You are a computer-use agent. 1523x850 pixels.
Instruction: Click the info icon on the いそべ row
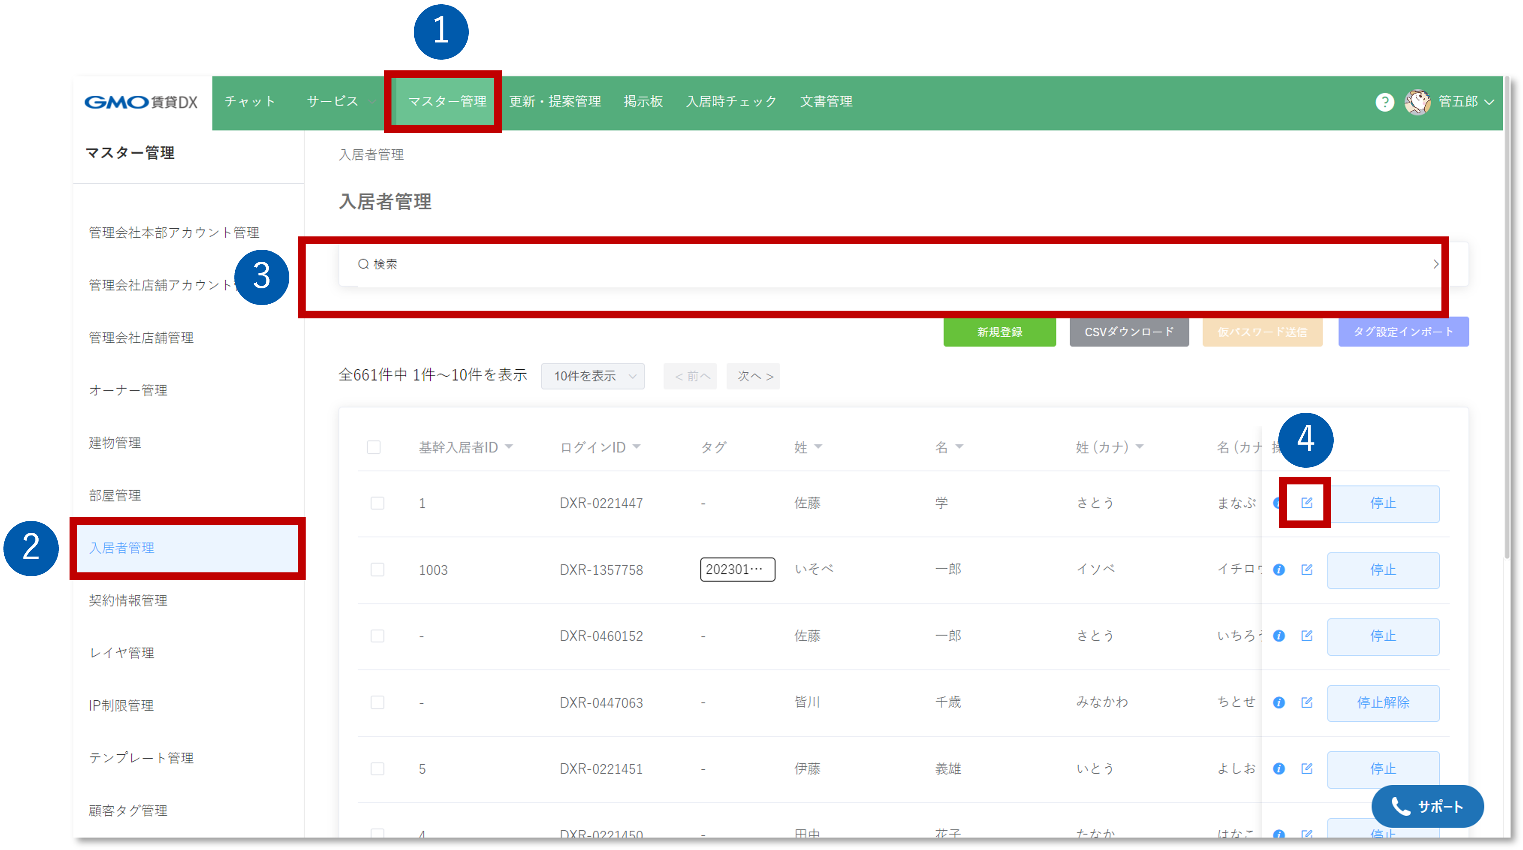click(x=1279, y=570)
